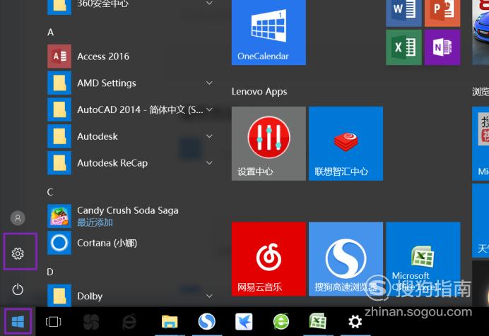Select the Autodesk list entry text
Screen dimensions: 489x336
click(98, 136)
